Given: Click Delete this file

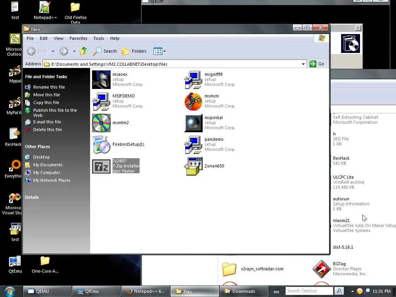Looking at the screenshot, I should [x=48, y=130].
